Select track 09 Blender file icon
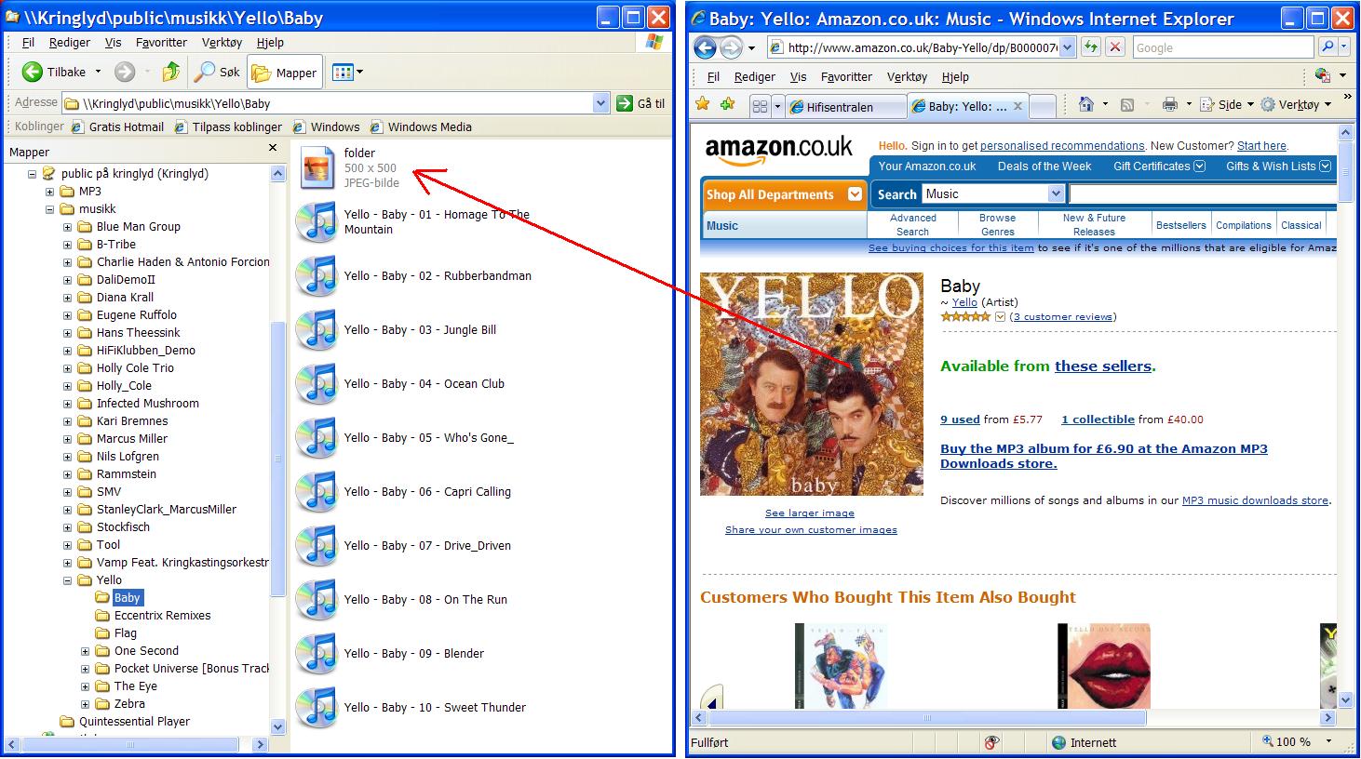The image size is (1361, 759). click(317, 654)
